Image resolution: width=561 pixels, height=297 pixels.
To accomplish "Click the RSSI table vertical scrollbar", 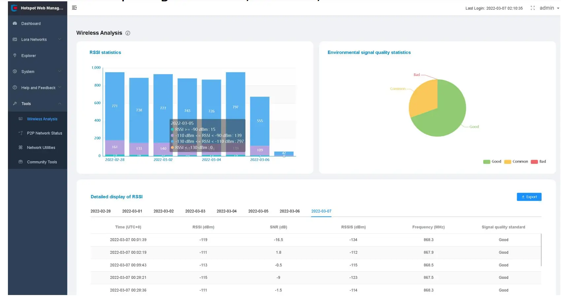I will 541,250.
